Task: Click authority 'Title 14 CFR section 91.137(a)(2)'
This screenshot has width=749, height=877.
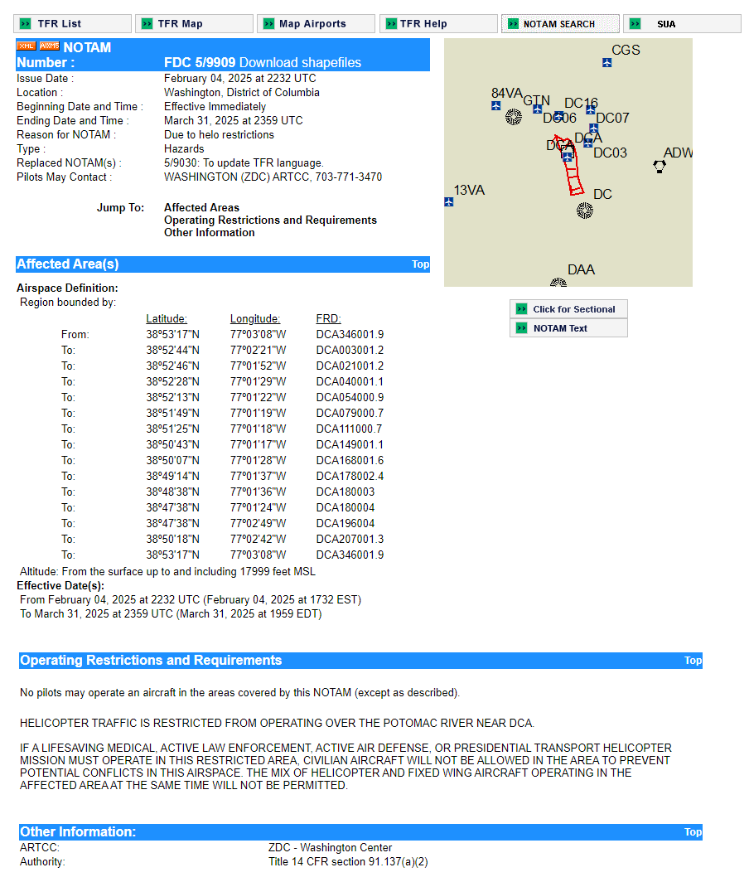Action: (x=348, y=861)
